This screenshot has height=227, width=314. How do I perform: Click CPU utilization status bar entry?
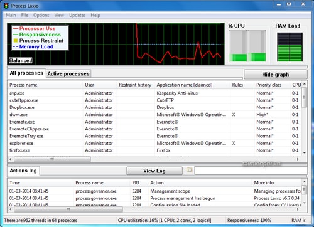pos(165,221)
